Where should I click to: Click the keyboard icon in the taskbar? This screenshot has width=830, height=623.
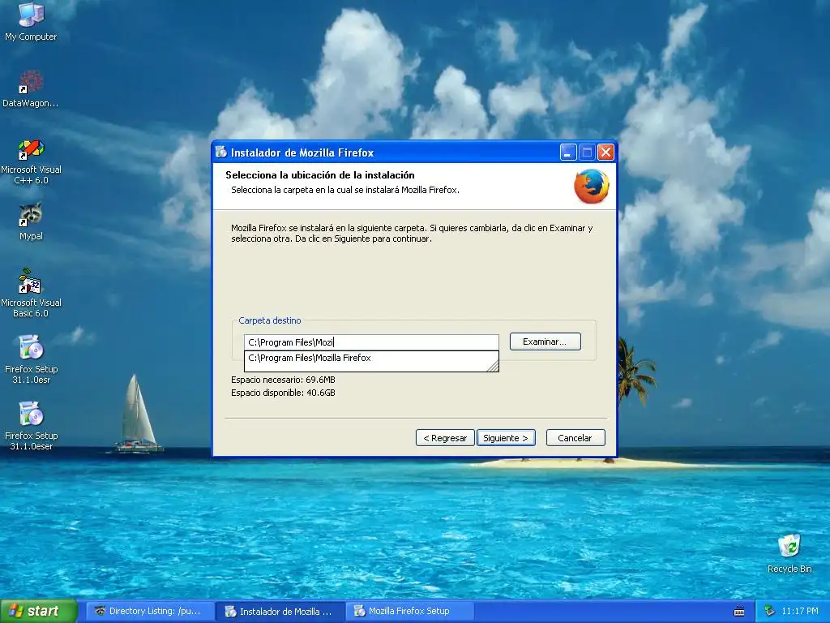[x=739, y=612]
